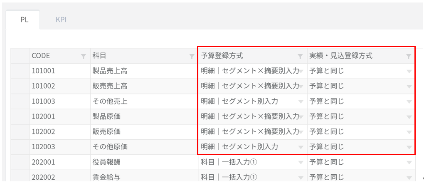The width and height of the screenshot is (424, 183).
Task: Open 実績・見込登録方式 dropdown for 製品原価 row
Action: pos(409,117)
